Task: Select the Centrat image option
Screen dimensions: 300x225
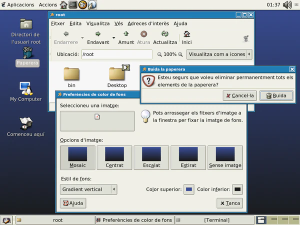Action: coord(114,157)
